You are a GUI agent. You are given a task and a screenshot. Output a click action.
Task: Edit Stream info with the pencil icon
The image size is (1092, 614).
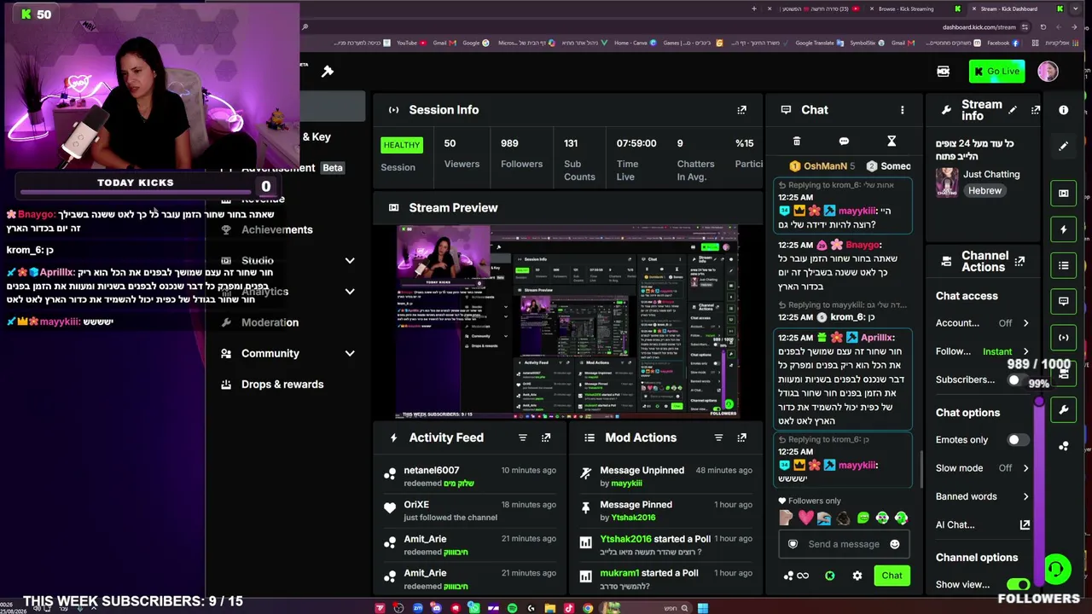[1013, 110]
